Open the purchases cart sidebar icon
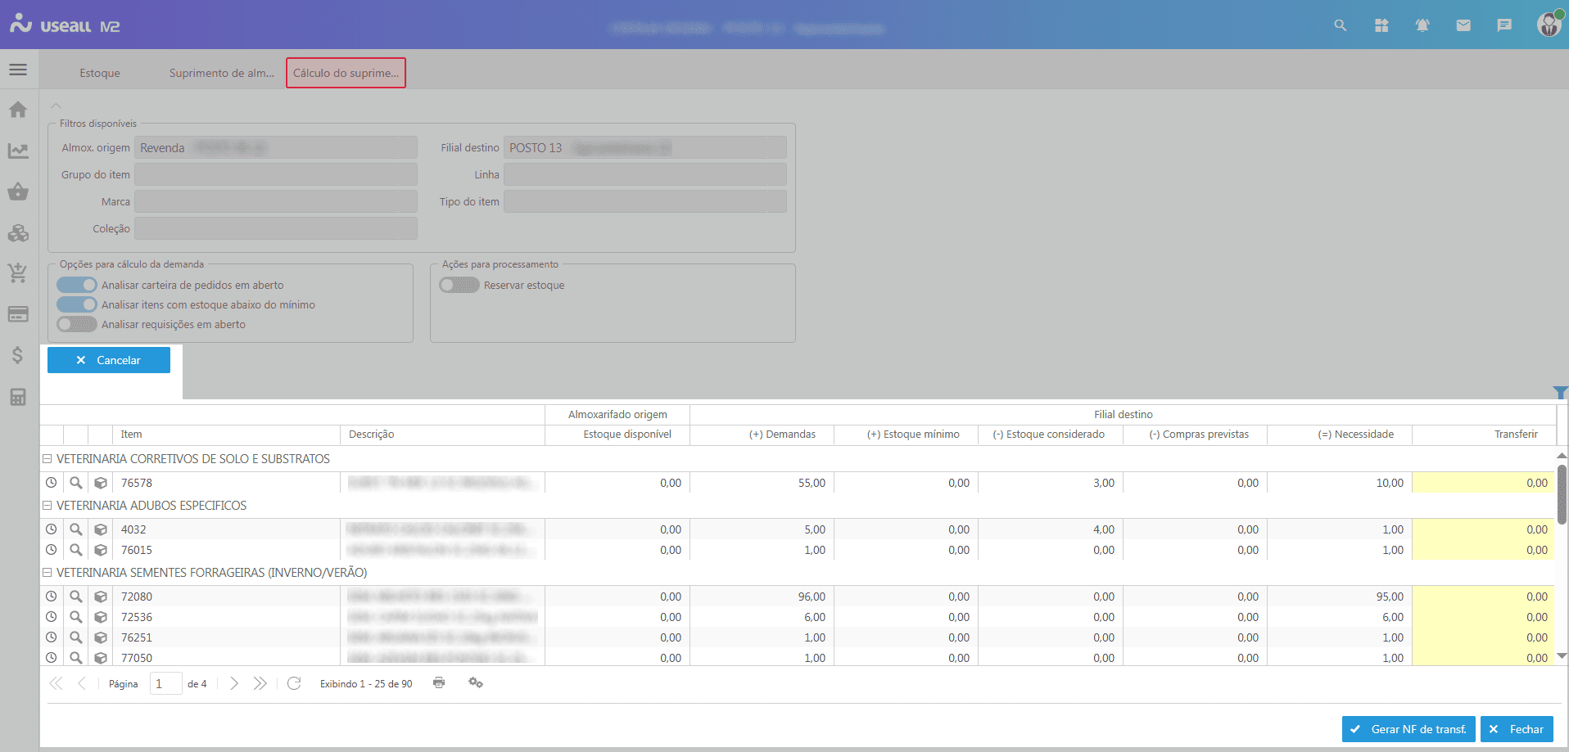Viewport: 1569px width, 752px height. [18, 273]
